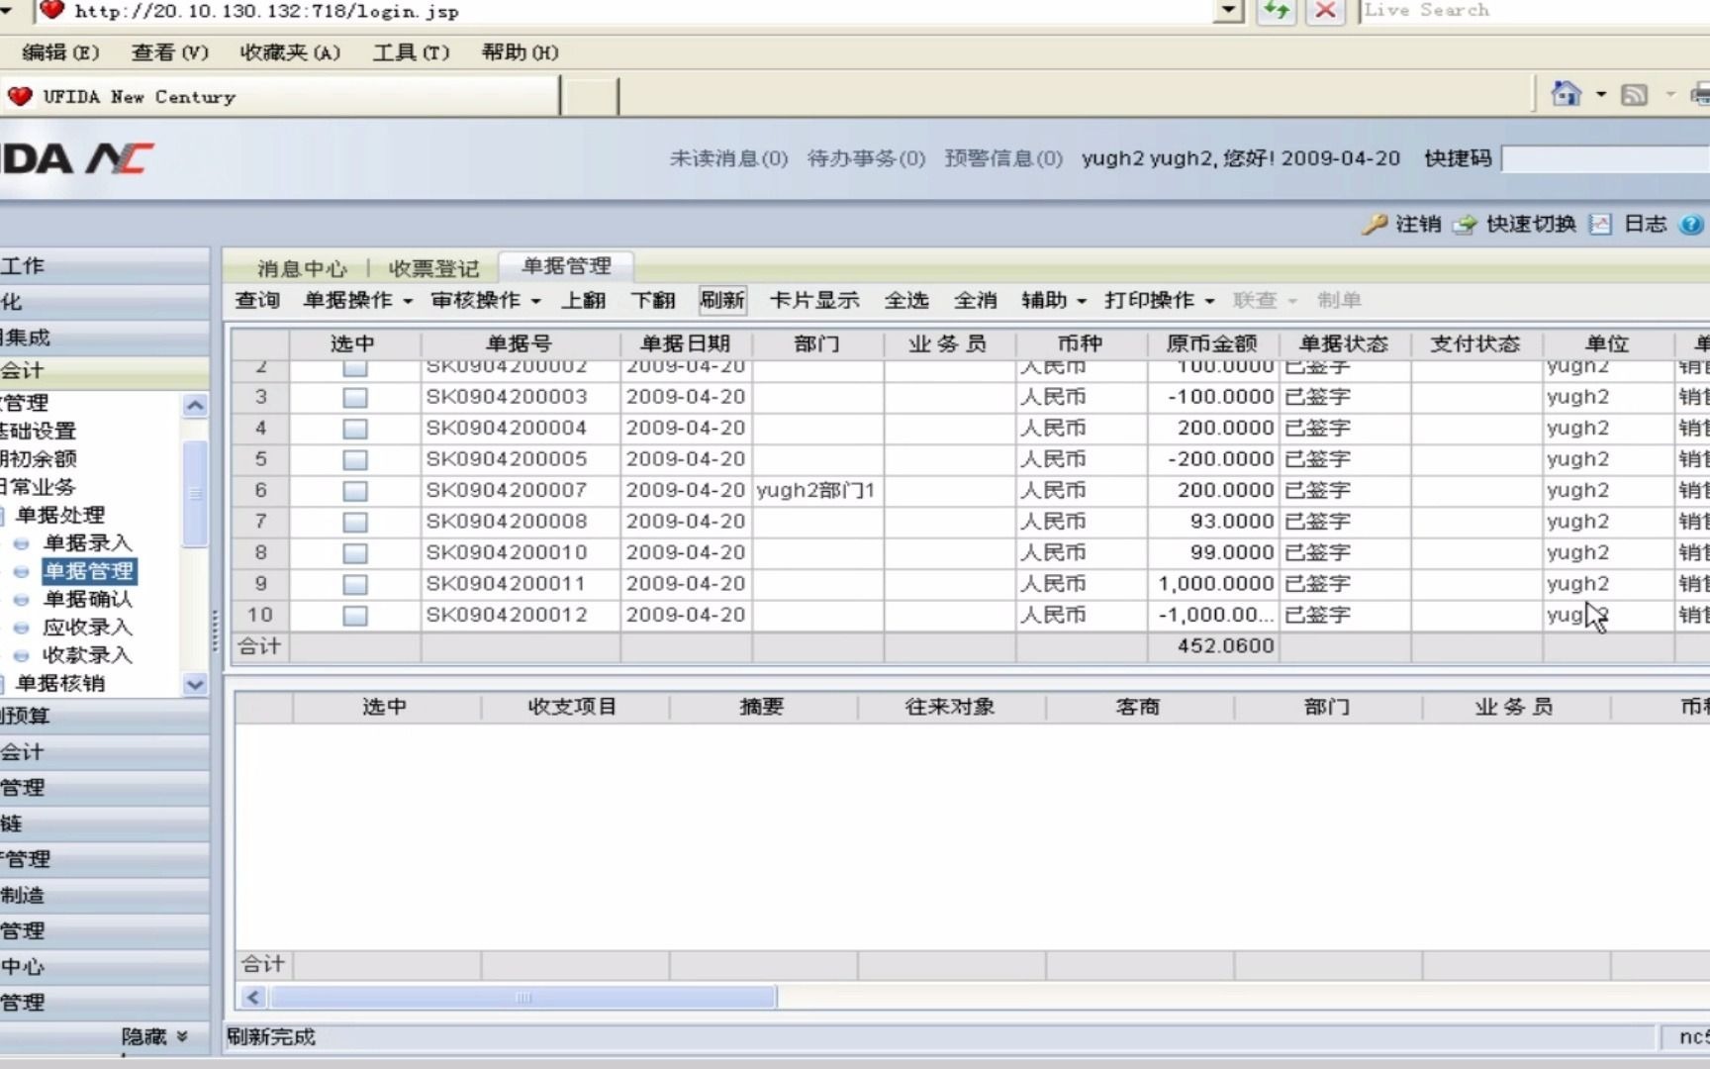Open the 收藏夹(A) menu

click(x=290, y=52)
